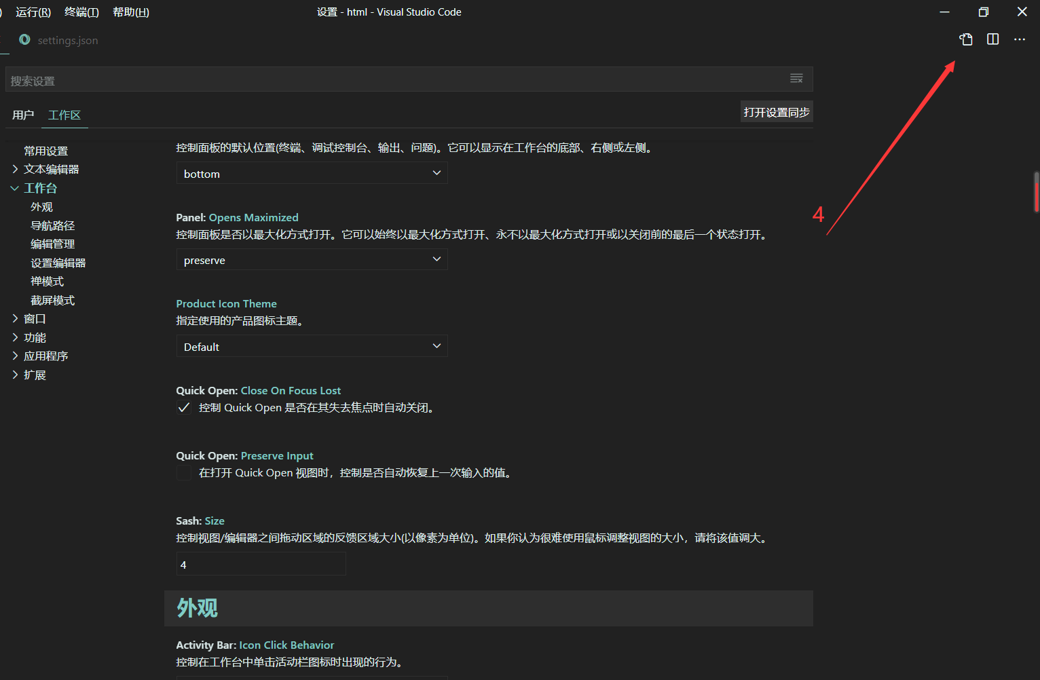Open settings in JSON editor via file icon

965,39
